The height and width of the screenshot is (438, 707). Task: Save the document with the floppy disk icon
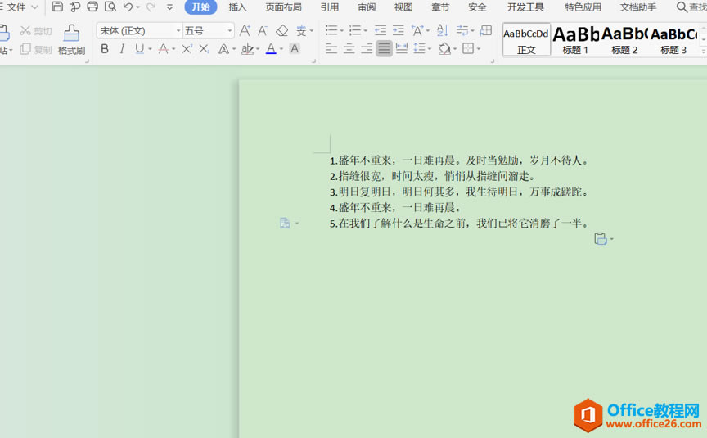(x=57, y=7)
